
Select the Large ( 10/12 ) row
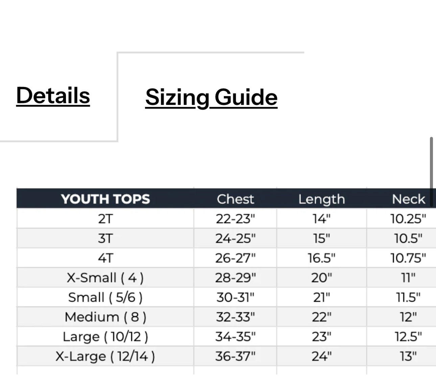click(105, 336)
